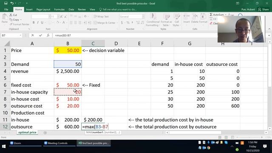The image size is (272, 153).
Task: Click the Orientation text-angle icon
Action: [x=85, y=17]
